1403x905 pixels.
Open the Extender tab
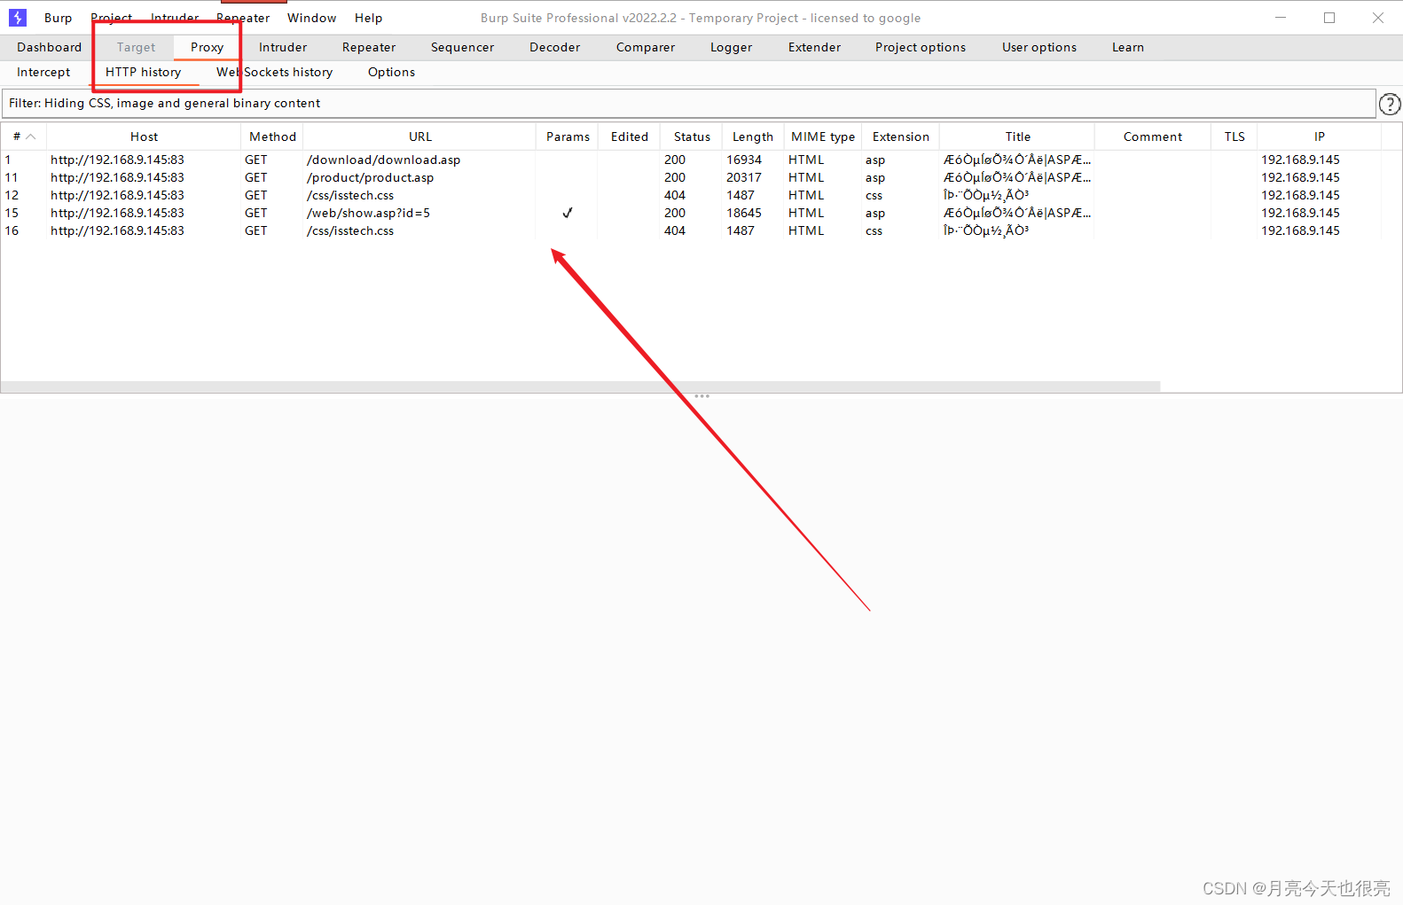coord(814,47)
